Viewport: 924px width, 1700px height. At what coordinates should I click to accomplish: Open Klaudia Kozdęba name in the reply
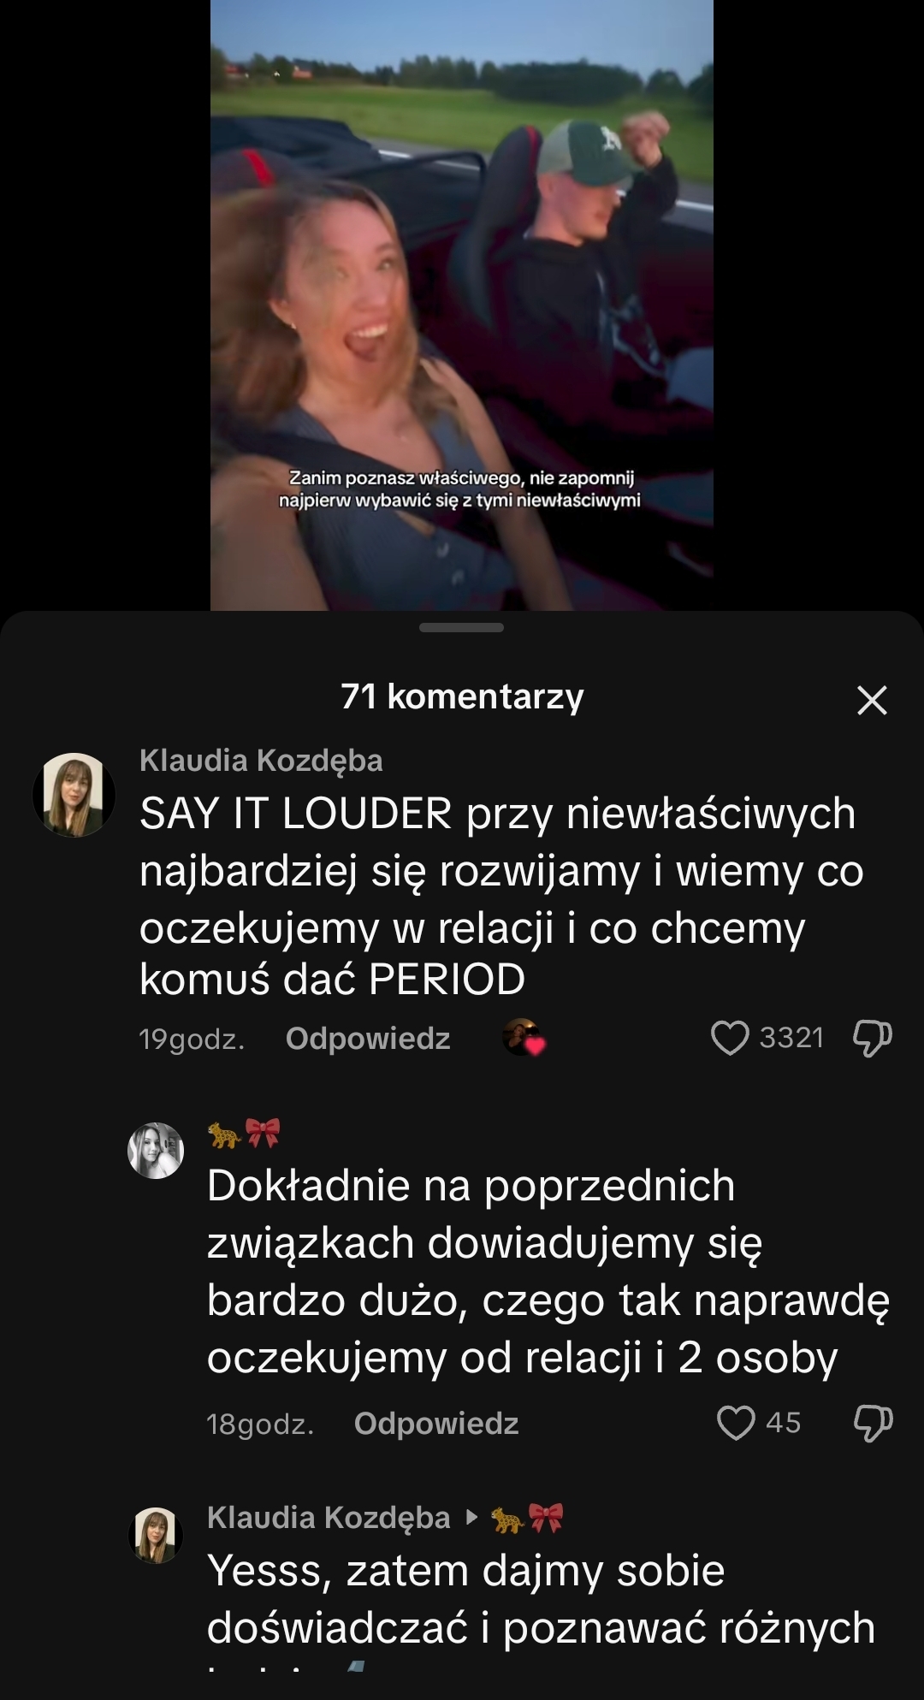[329, 1517]
